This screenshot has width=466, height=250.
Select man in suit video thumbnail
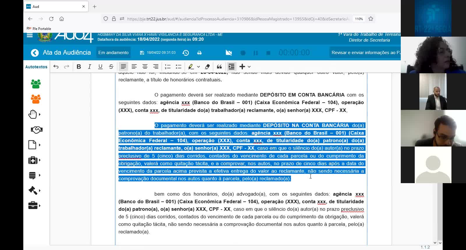pos(433,92)
